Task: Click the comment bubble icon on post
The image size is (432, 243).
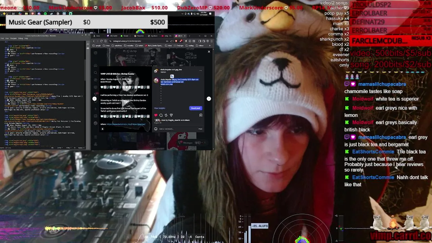Action: (161, 115)
